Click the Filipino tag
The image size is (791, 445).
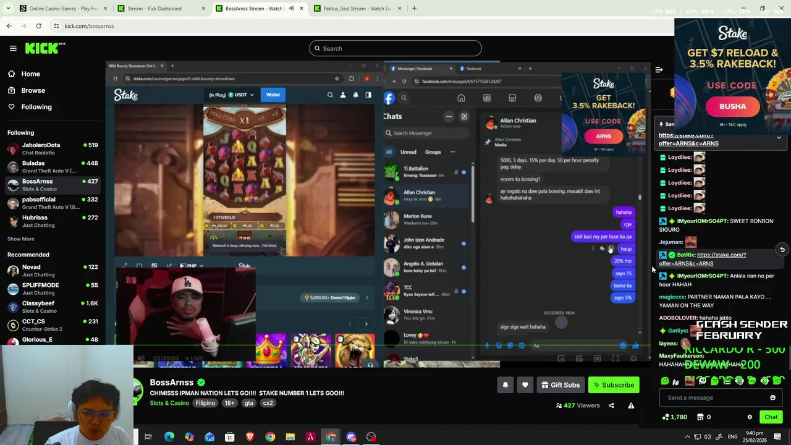[205, 403]
